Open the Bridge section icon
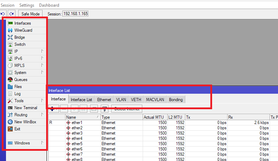The image size is (278, 161). [x=10, y=37]
